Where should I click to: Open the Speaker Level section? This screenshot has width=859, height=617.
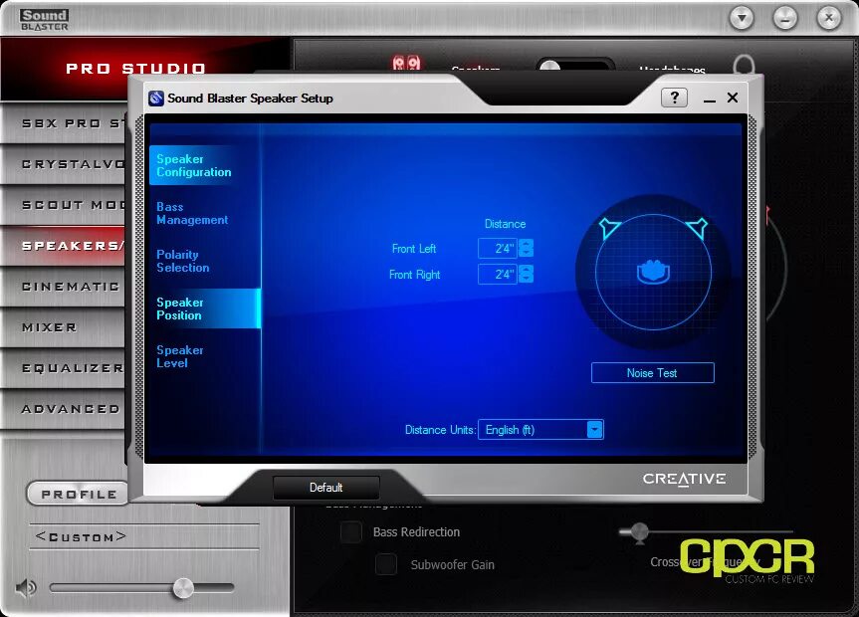pyautogui.click(x=179, y=356)
